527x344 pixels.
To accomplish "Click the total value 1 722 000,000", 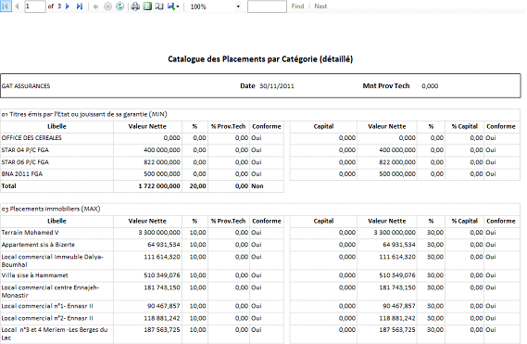I will point(159,186).
